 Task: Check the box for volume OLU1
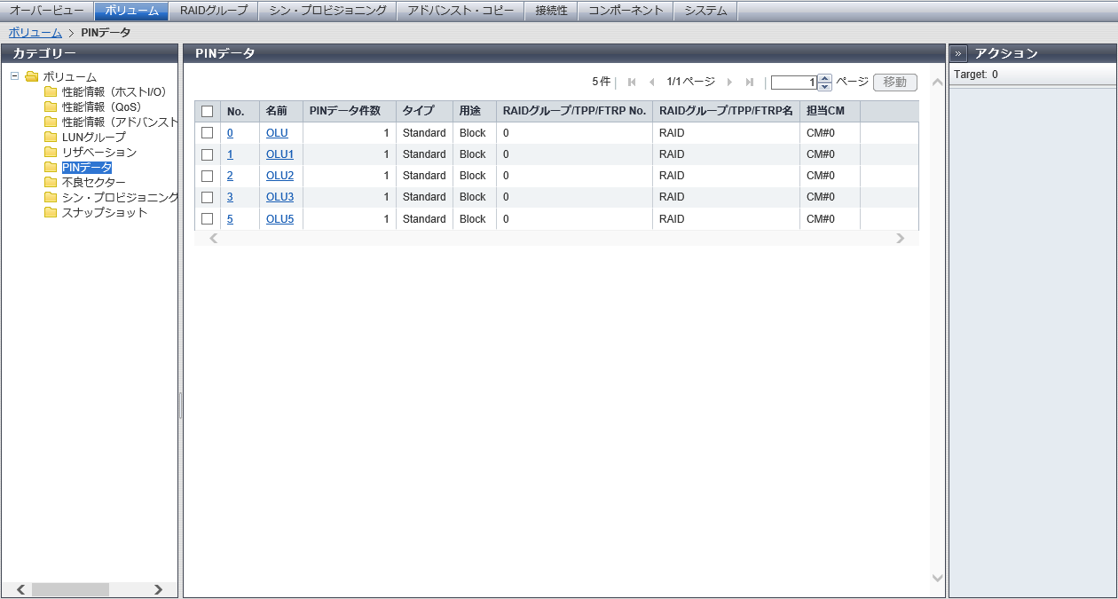208,154
